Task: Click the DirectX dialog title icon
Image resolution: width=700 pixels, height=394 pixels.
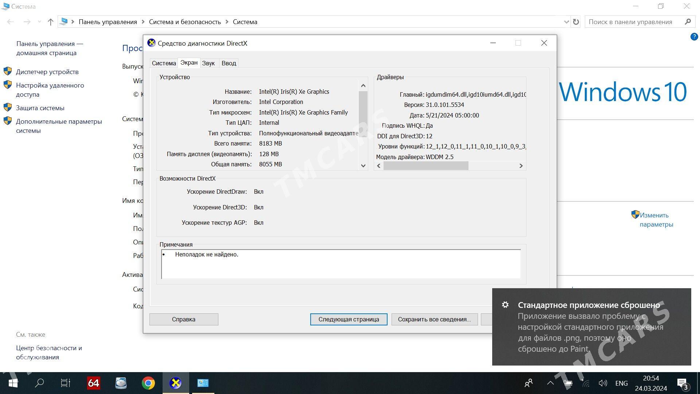Action: coord(151,43)
